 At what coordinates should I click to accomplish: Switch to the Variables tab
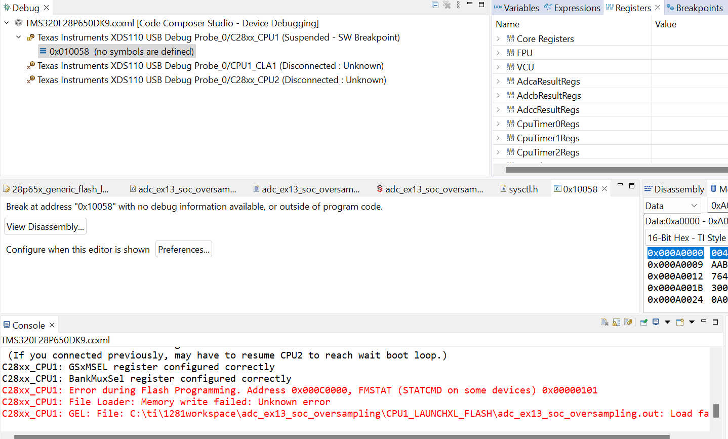pyautogui.click(x=516, y=8)
